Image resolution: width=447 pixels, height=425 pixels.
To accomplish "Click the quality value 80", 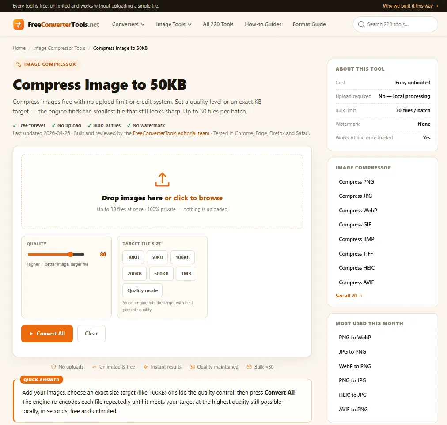I will click(103, 255).
